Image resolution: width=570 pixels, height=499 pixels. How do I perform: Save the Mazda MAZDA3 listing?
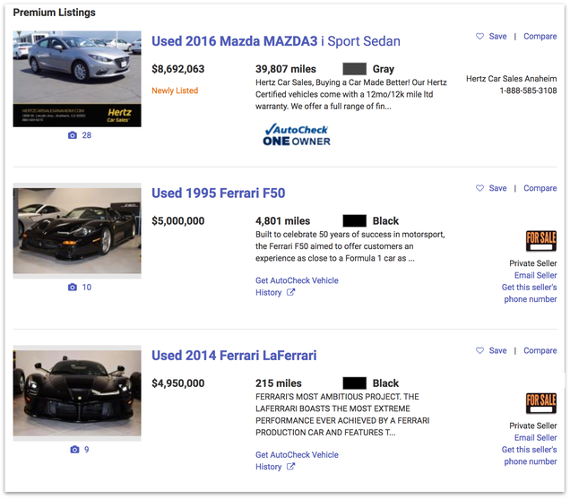coord(497,37)
